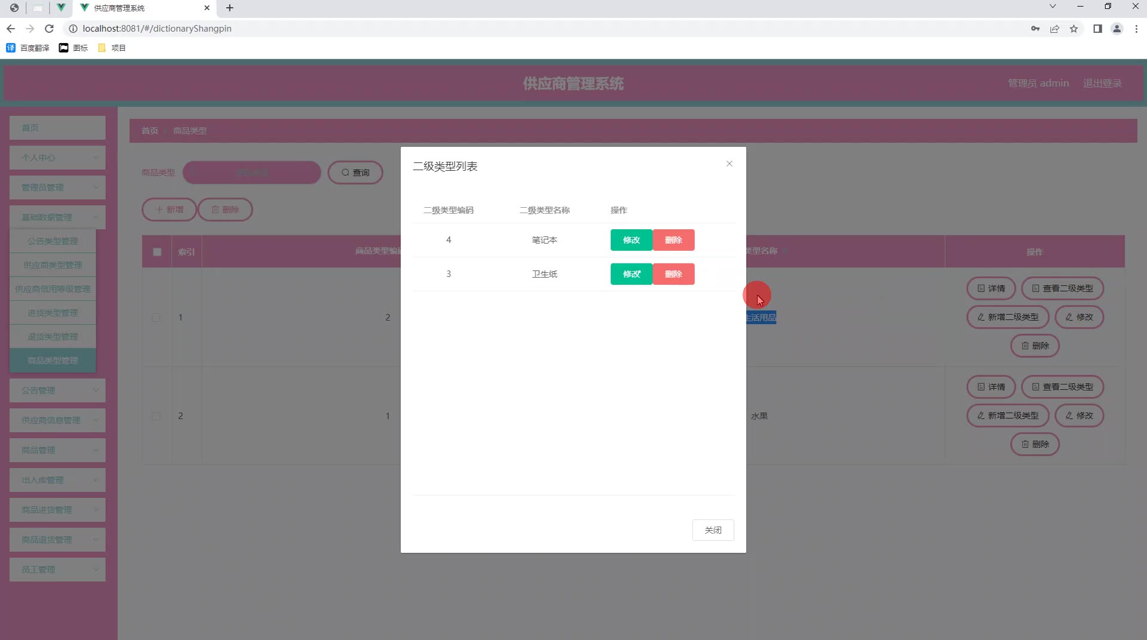Screen dimensions: 1147x640
Task: Click 查看二级类型 for 水果 row
Action: pos(1062,387)
